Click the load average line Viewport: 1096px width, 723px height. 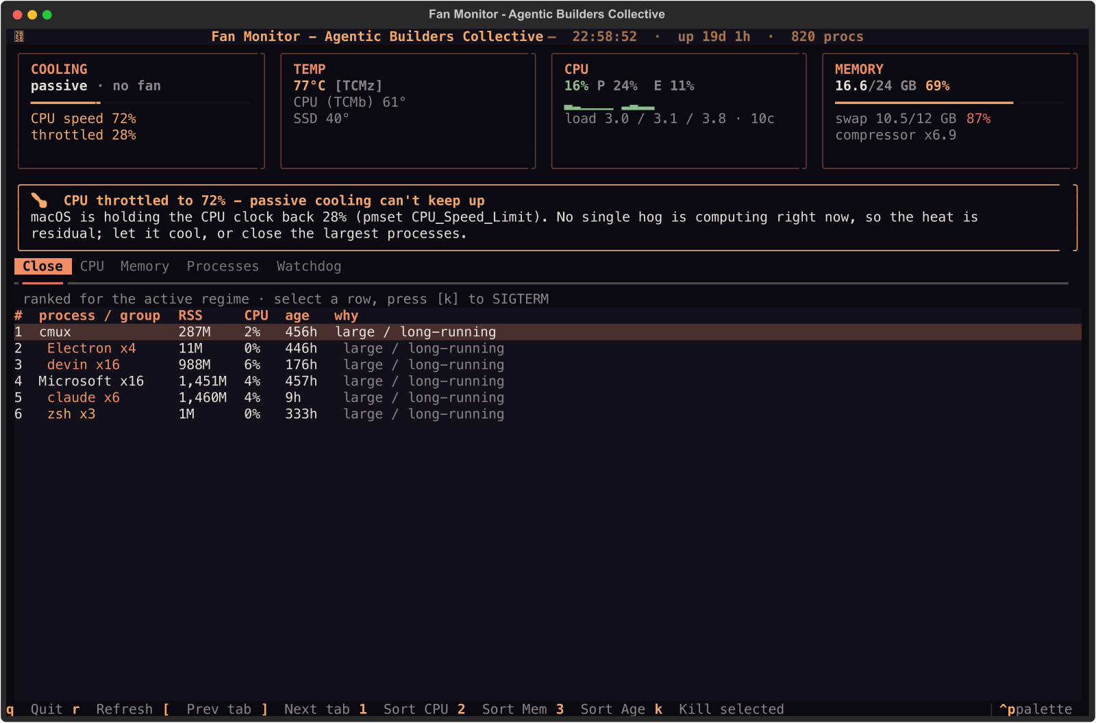(670, 118)
